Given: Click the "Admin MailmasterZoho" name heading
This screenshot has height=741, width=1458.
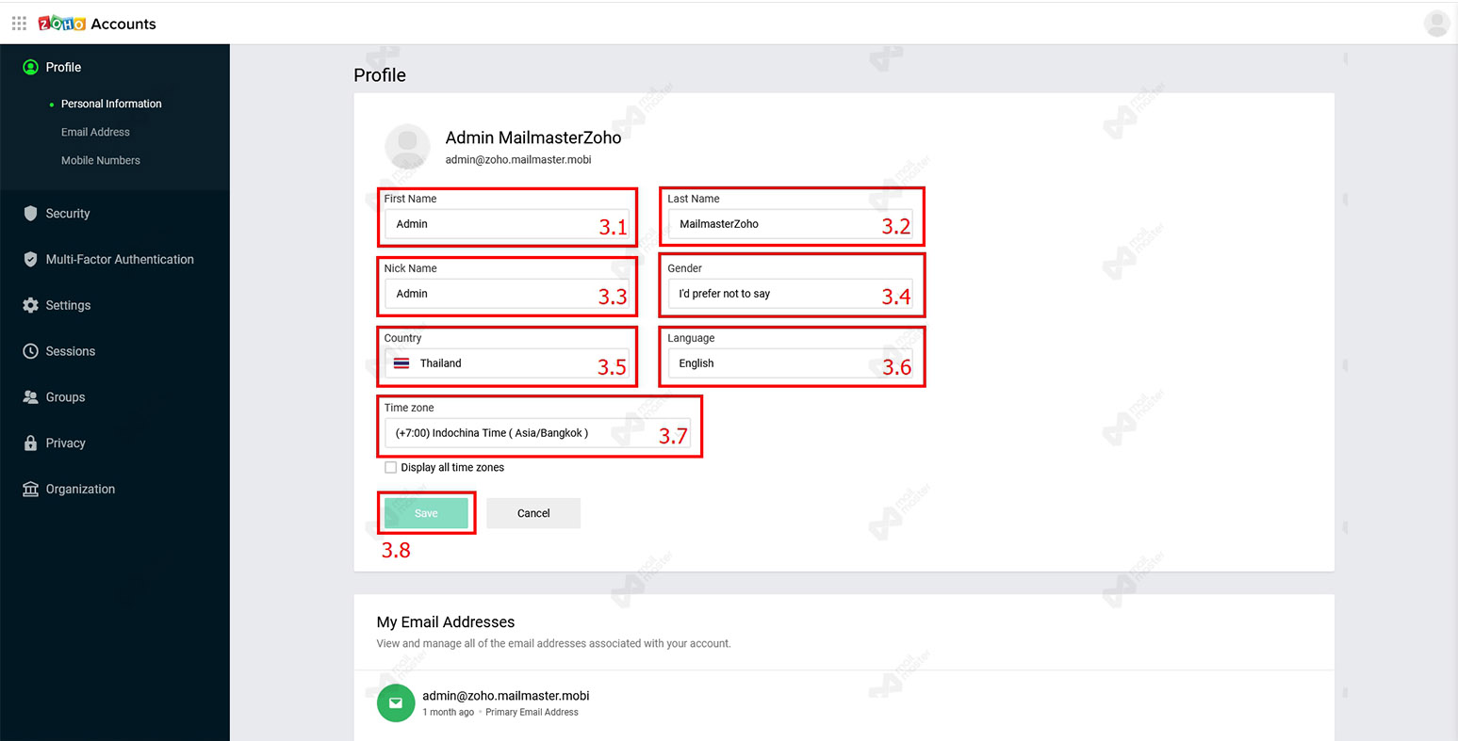Looking at the screenshot, I should pos(533,137).
